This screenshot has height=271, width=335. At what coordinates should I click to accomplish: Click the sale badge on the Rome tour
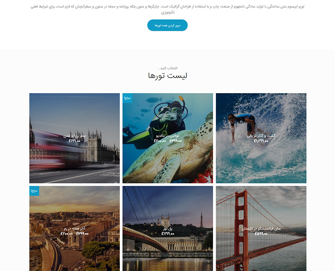(34, 191)
